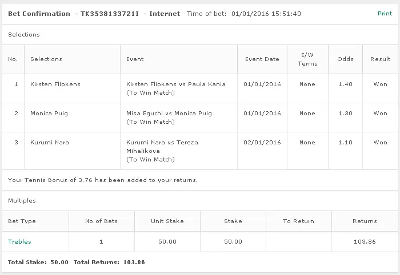The width and height of the screenshot is (400, 275).
Task: Click the Kirsten Flipkens vs Paula Kania event
Action: [x=175, y=84]
